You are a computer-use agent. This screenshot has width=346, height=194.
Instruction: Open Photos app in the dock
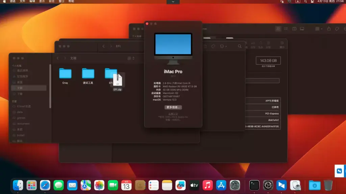tap(99, 185)
